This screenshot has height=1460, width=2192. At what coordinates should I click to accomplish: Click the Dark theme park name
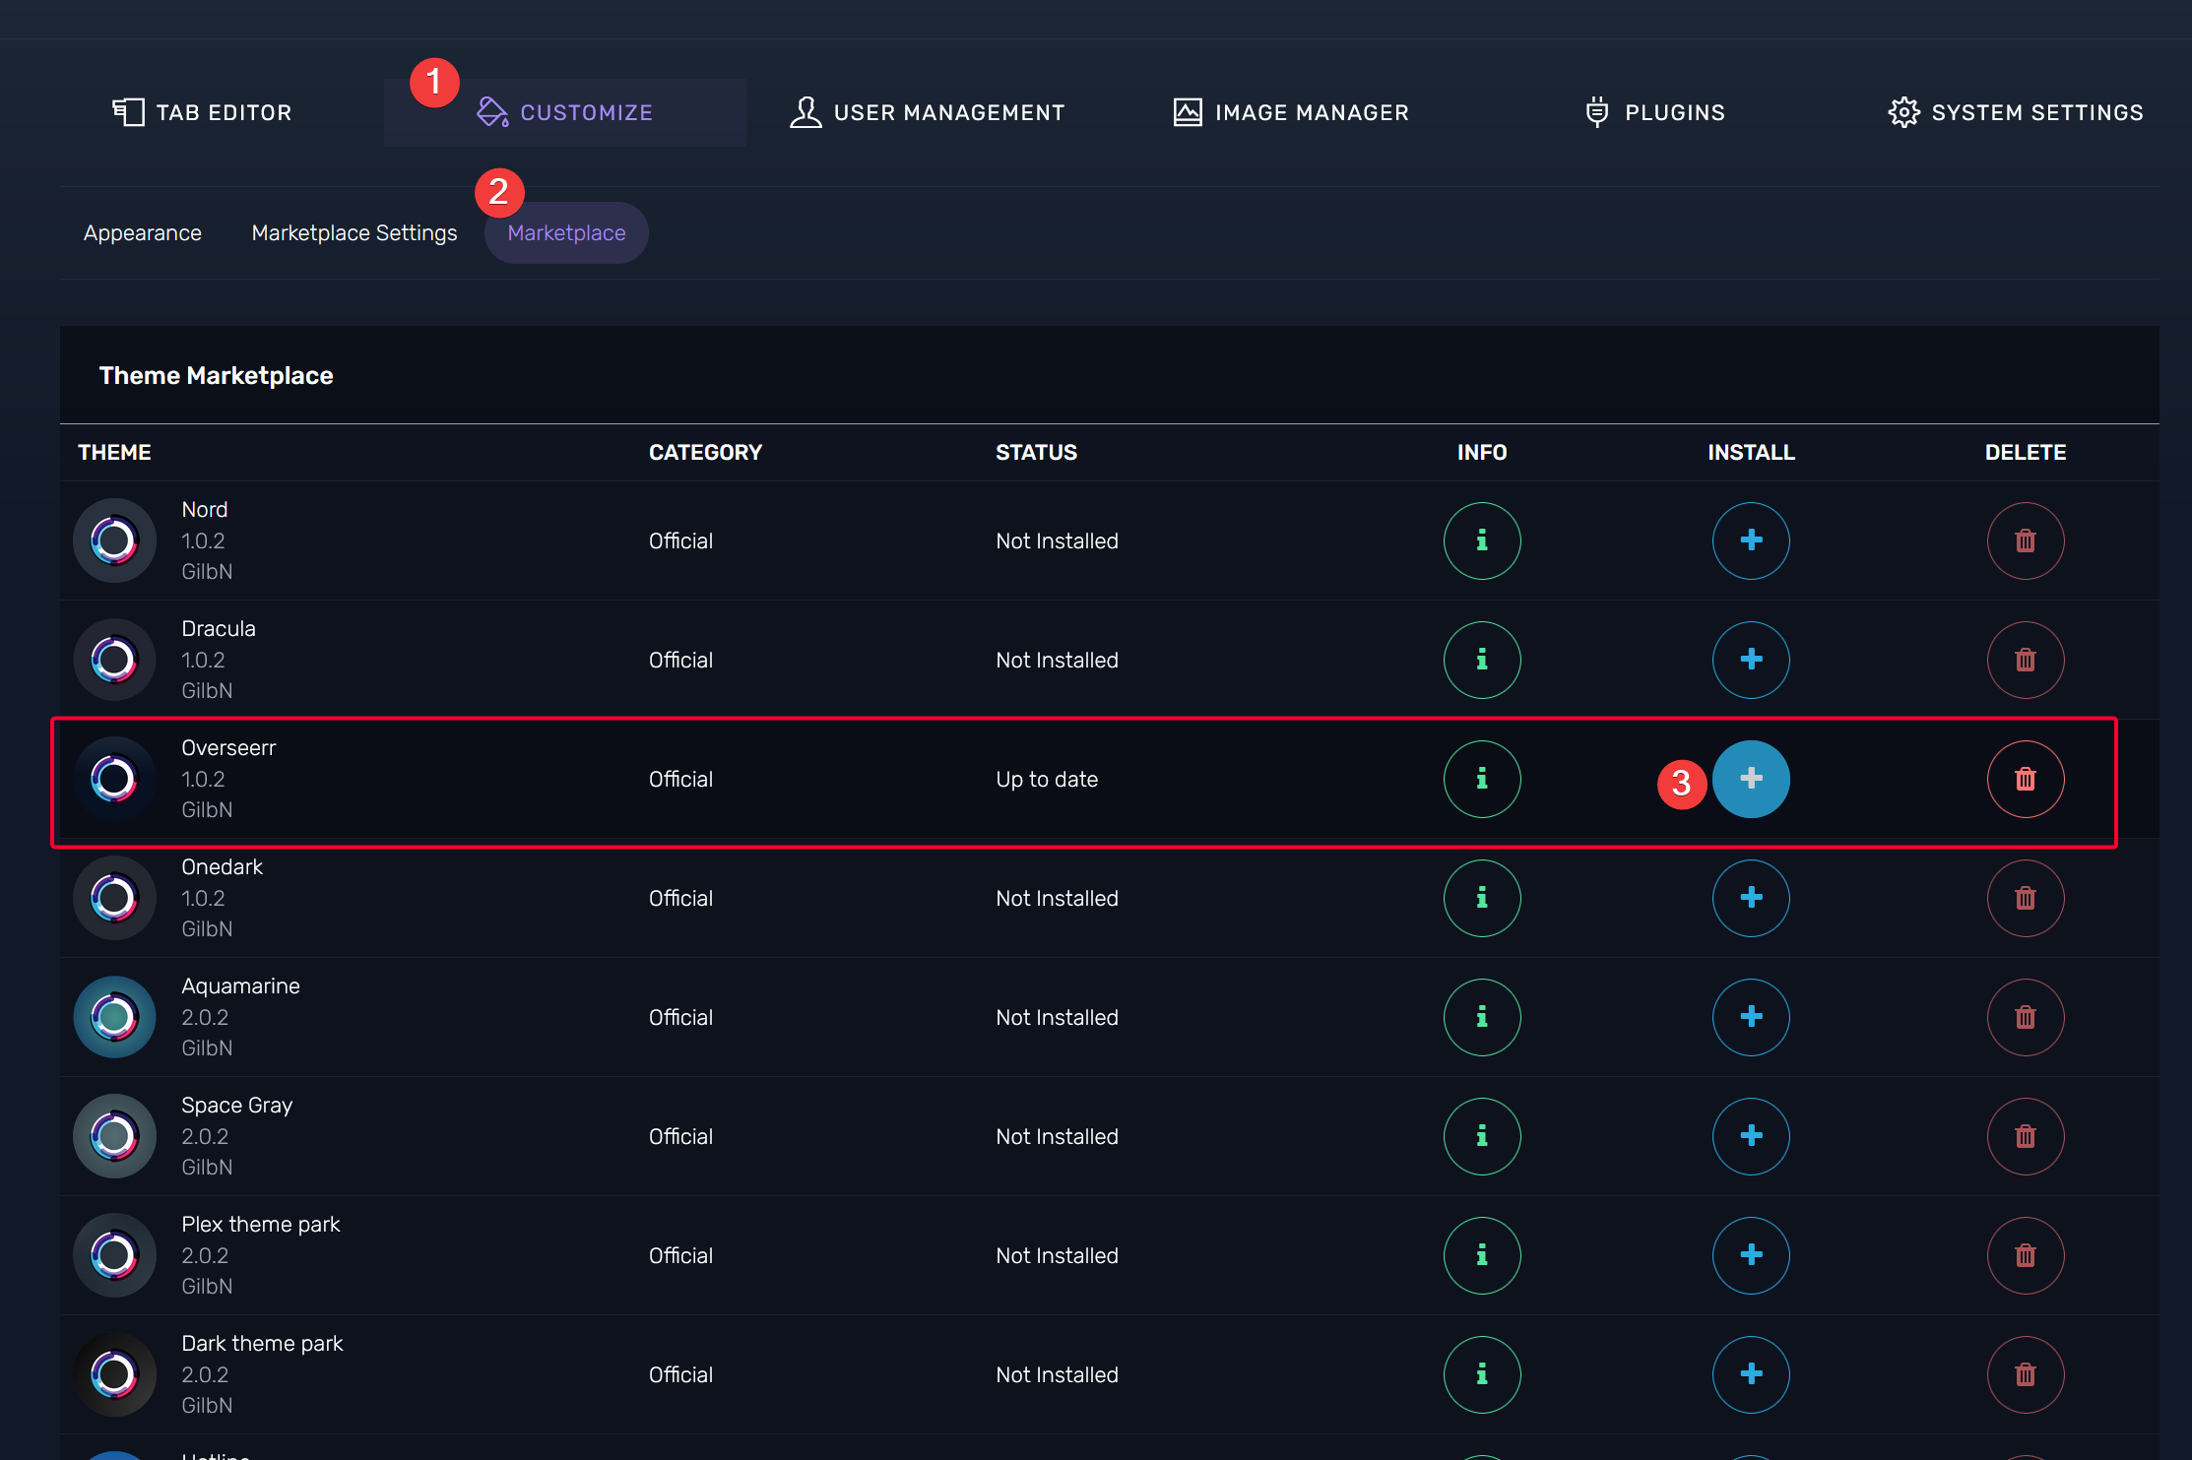tap(263, 1343)
